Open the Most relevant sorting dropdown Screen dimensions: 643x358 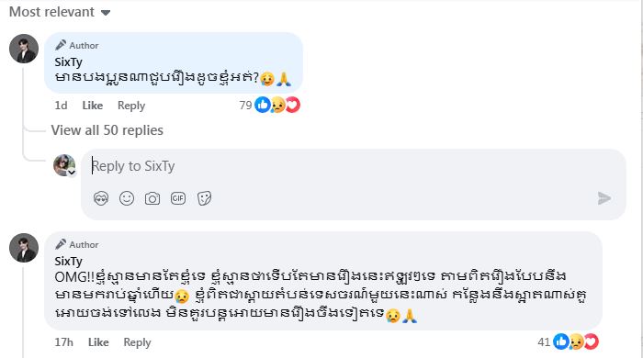(60, 12)
